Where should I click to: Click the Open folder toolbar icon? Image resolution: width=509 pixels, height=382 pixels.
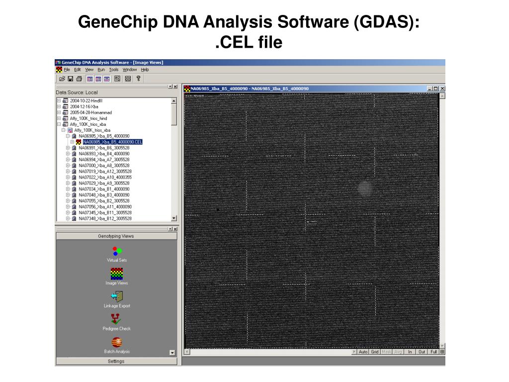[x=62, y=79]
